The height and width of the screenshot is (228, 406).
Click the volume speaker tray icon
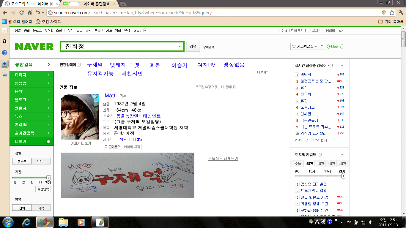(371, 222)
